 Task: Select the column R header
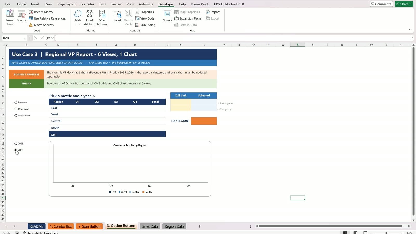click(x=298, y=45)
